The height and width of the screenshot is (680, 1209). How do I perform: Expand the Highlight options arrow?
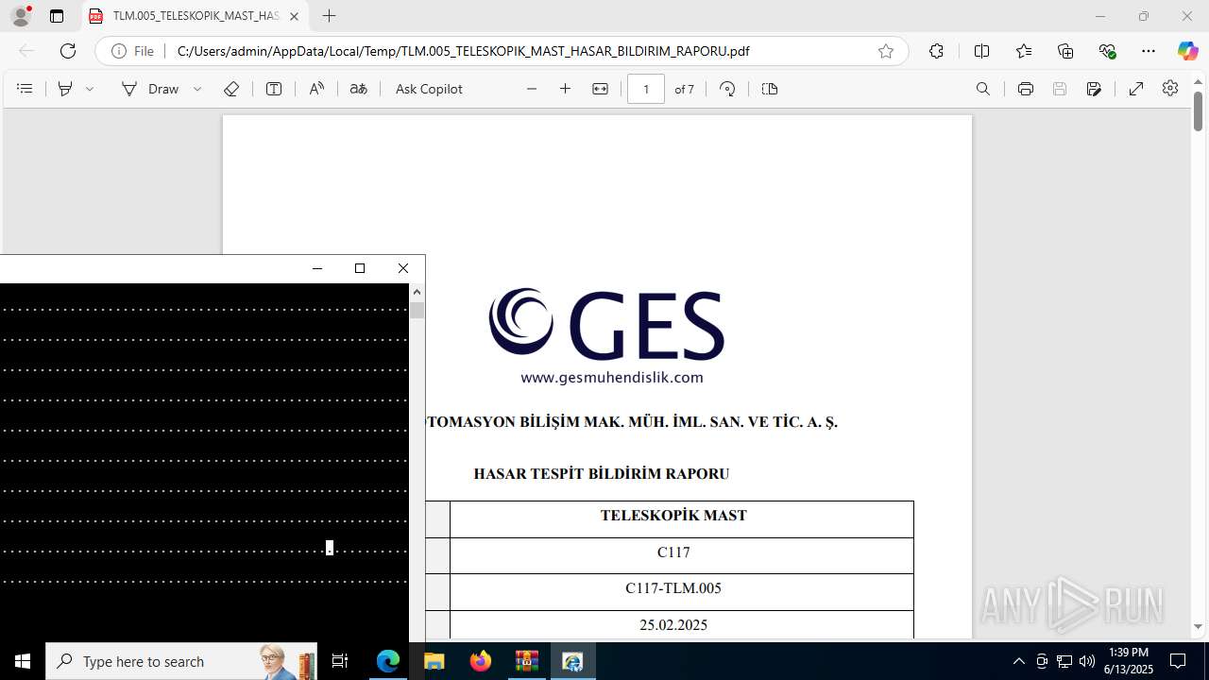pyautogui.click(x=90, y=89)
